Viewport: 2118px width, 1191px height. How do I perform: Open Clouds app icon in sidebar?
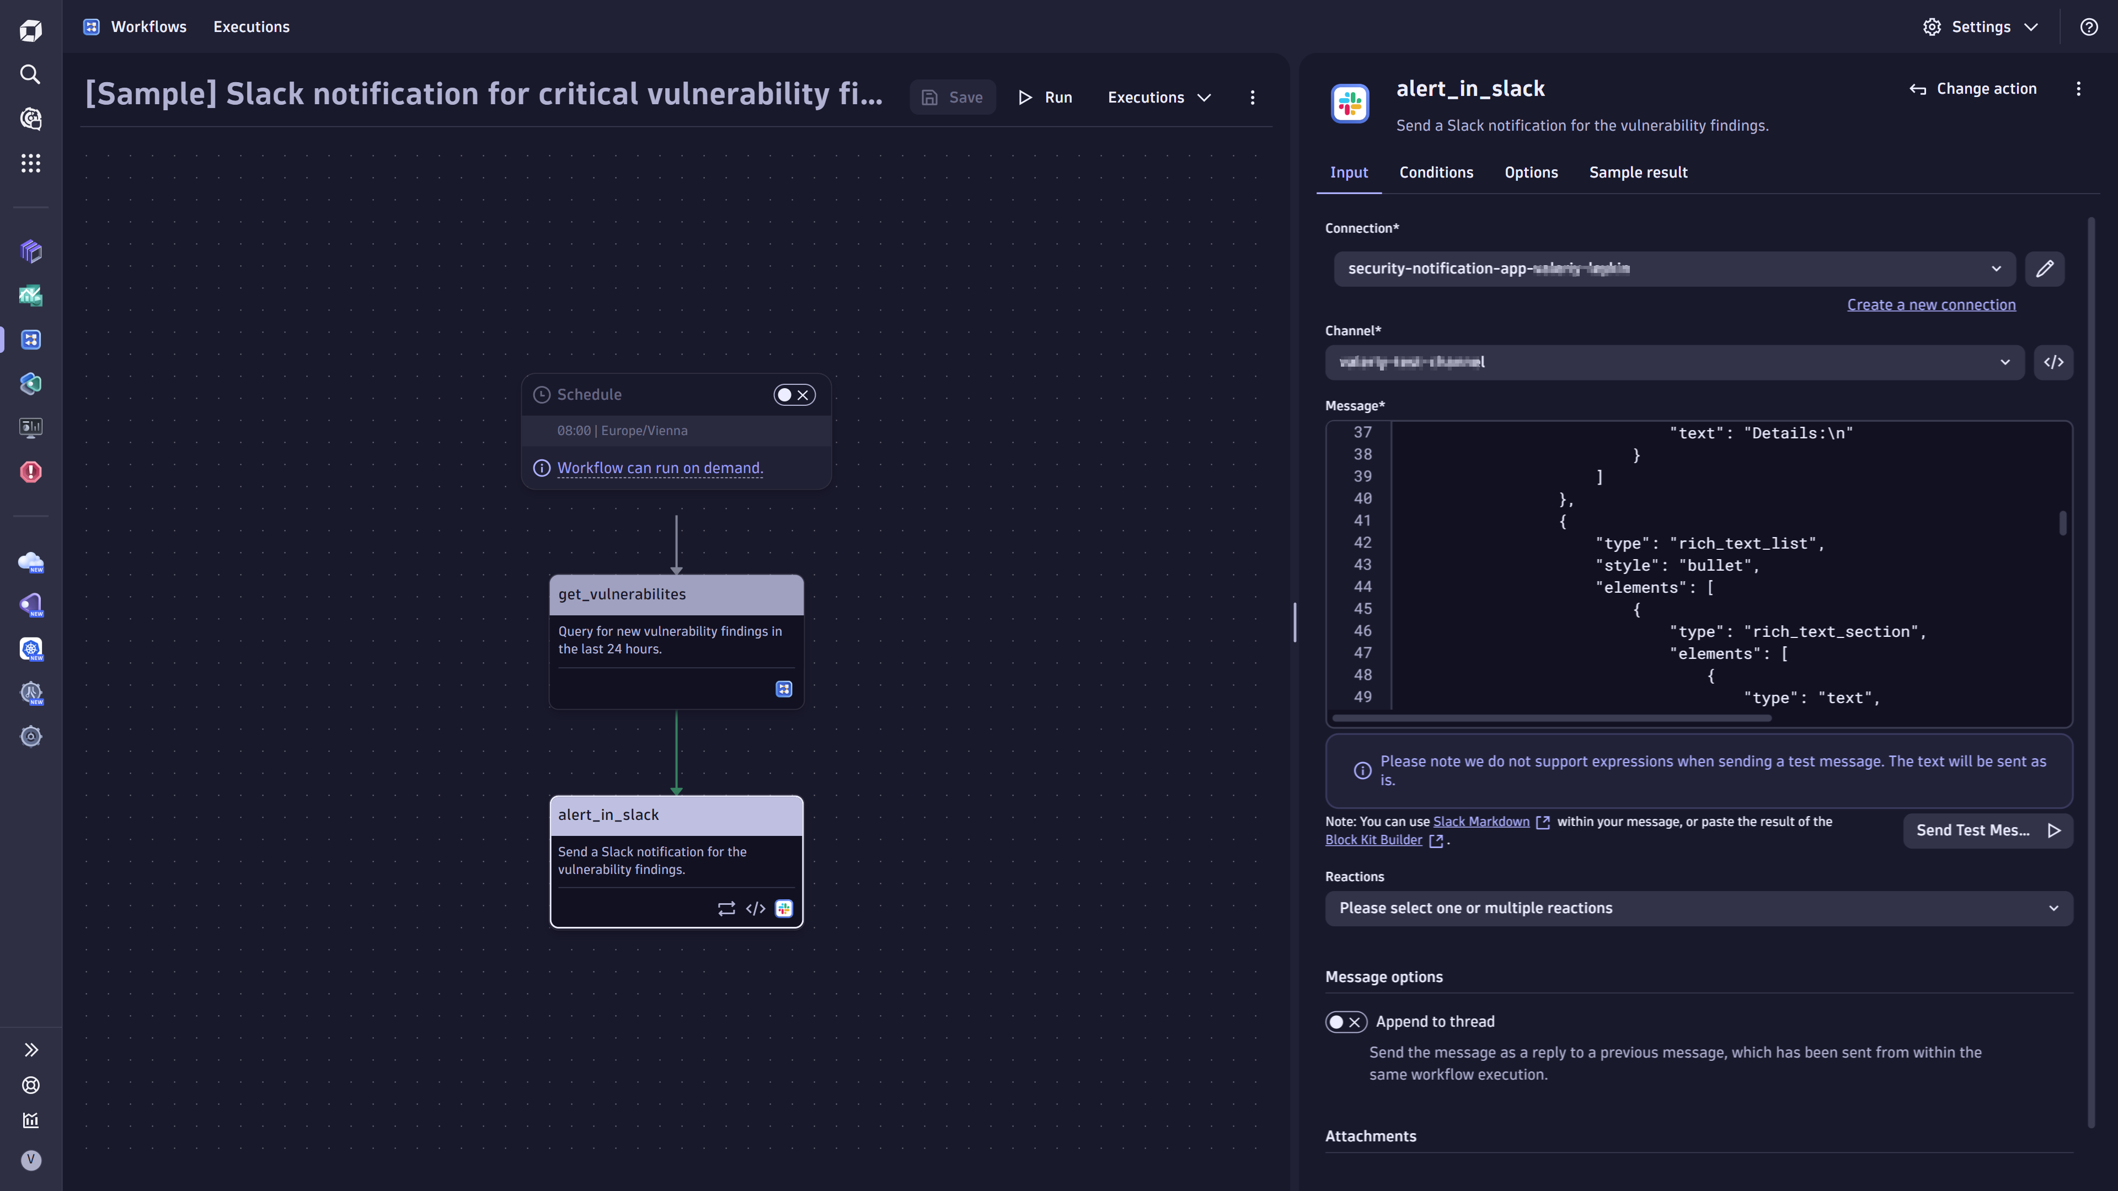coord(30,561)
